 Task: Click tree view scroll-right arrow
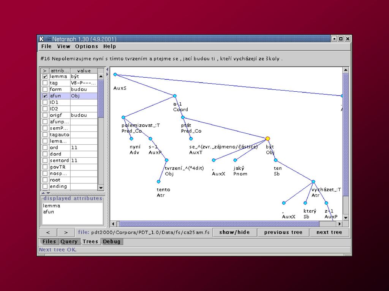pyautogui.click(x=339, y=224)
